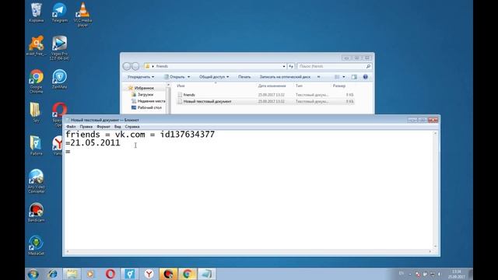
Task: Expand the arrow next to Открыть
Action: (188, 77)
